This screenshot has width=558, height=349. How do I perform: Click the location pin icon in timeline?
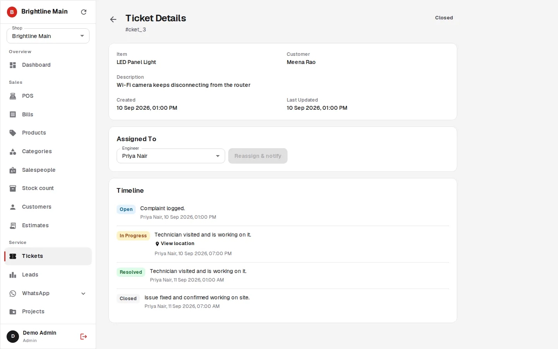coord(157,244)
